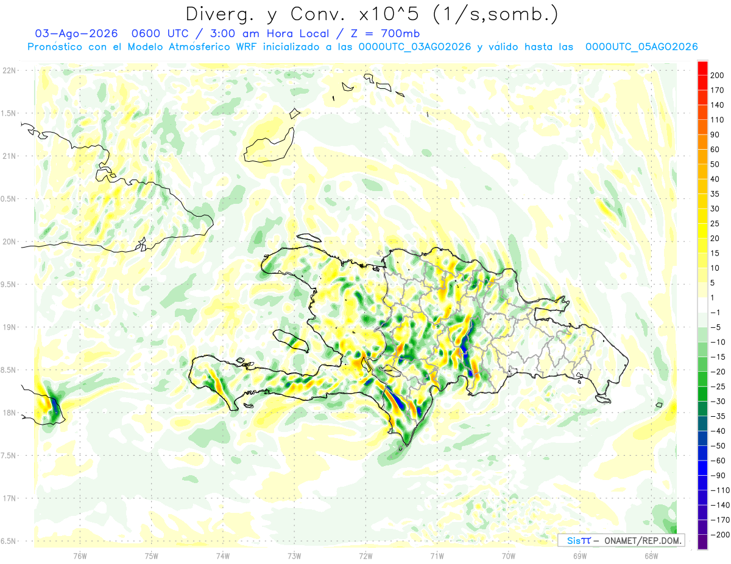This screenshot has height=564, width=731.
Task: Click the '0000UTC_03AGO2026' initialization time
Action: tap(415, 47)
